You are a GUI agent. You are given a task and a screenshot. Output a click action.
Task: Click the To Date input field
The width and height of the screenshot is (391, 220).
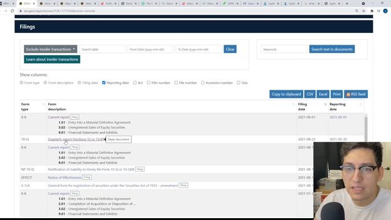point(199,49)
